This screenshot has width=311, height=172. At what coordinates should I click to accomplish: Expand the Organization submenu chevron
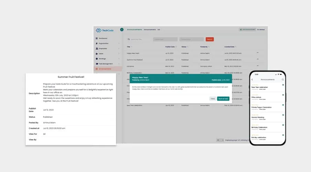(x=119, y=44)
